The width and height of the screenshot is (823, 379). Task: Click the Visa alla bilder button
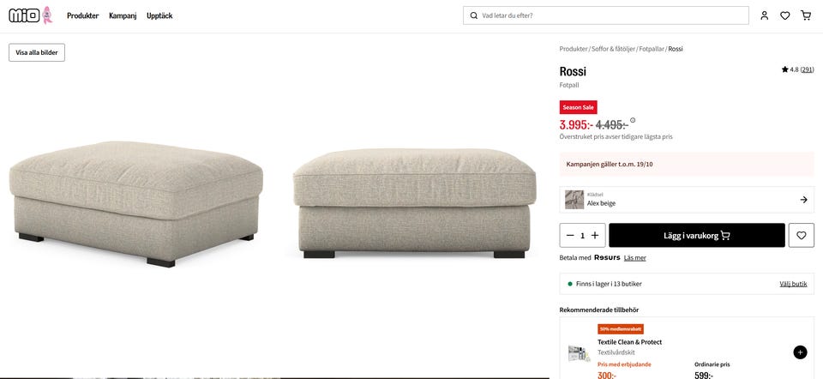37,52
